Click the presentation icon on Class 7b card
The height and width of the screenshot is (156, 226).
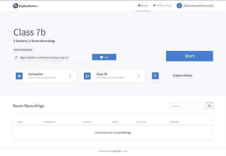click(x=87, y=76)
